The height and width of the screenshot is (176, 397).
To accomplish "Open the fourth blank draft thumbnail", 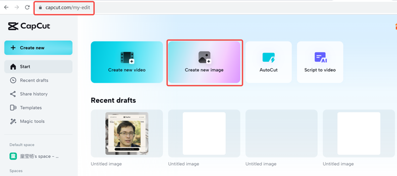I will [x=359, y=133].
